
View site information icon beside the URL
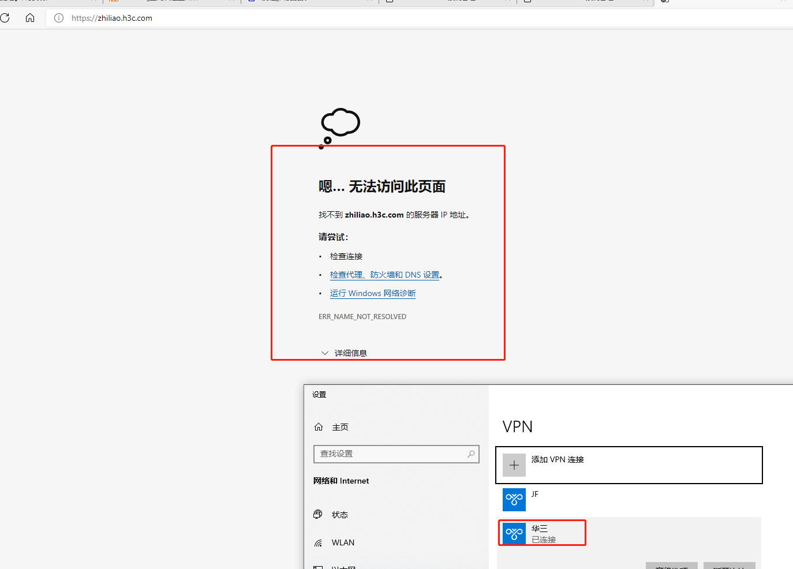pos(59,18)
